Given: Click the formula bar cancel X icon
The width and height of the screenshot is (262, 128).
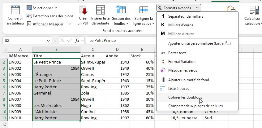Looking at the screenshot, I should click(62, 40).
